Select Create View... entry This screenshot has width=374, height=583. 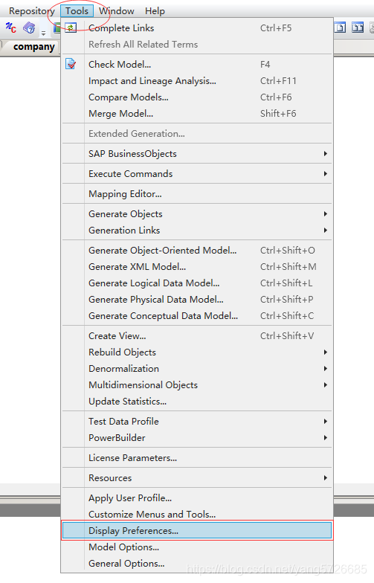click(x=197, y=336)
